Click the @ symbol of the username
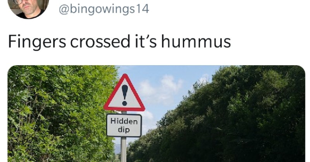This screenshot has width=310, height=162. pyautogui.click(x=64, y=9)
